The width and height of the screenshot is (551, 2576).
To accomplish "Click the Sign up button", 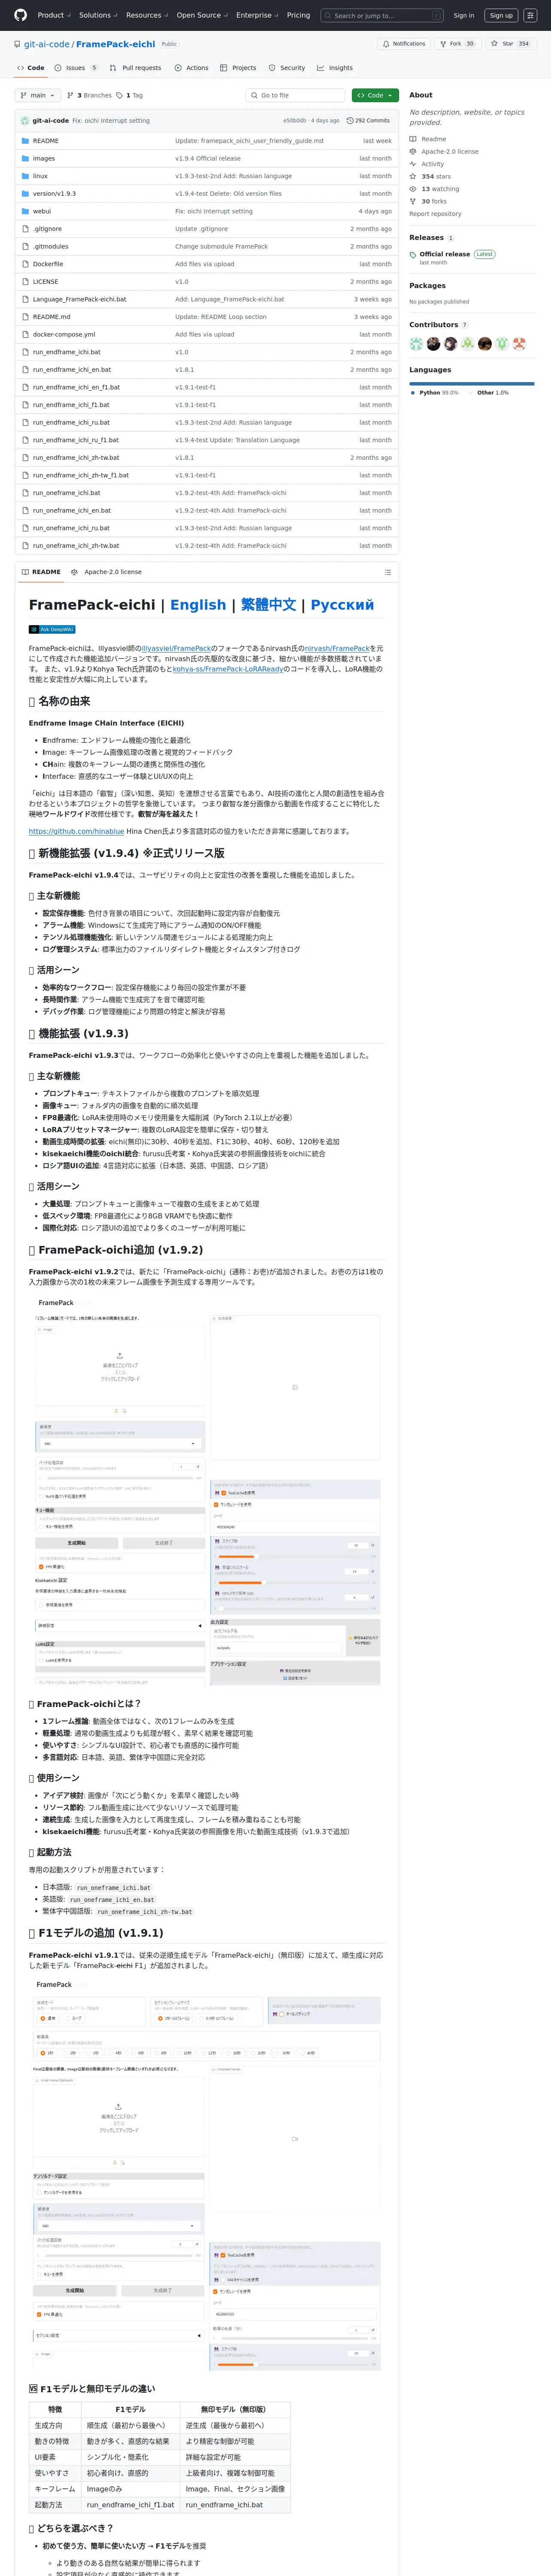I will click(x=501, y=16).
